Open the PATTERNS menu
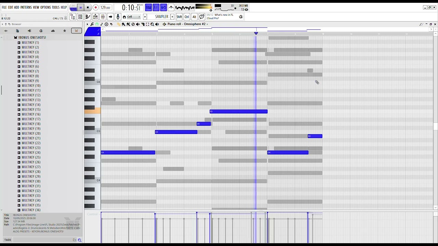This screenshot has height=246, width=438. click(26, 8)
